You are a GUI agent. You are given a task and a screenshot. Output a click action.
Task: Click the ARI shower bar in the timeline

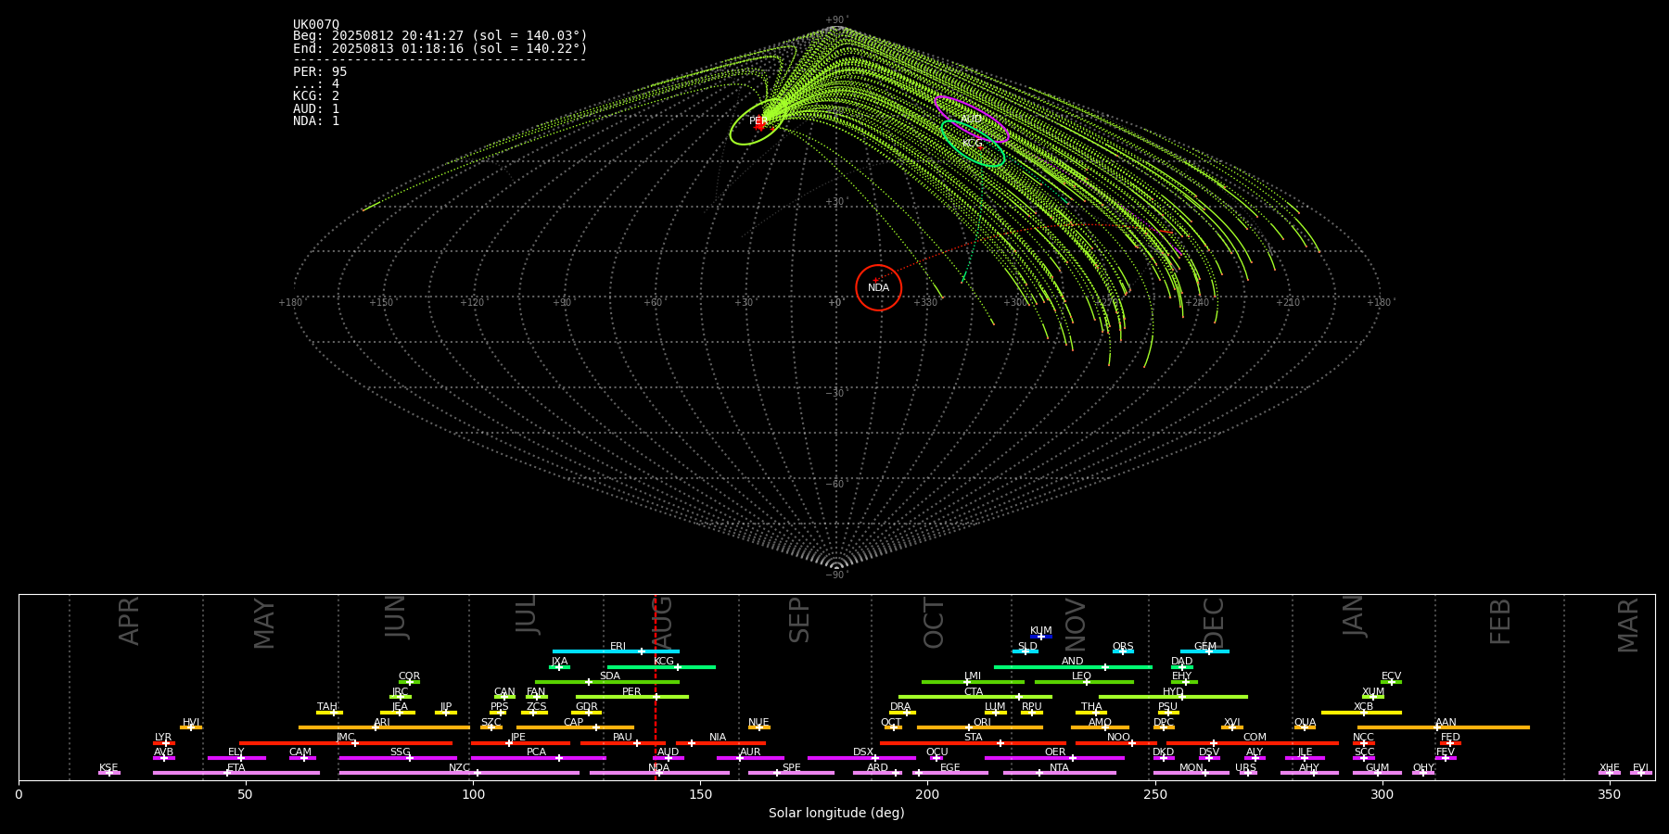[384, 727]
